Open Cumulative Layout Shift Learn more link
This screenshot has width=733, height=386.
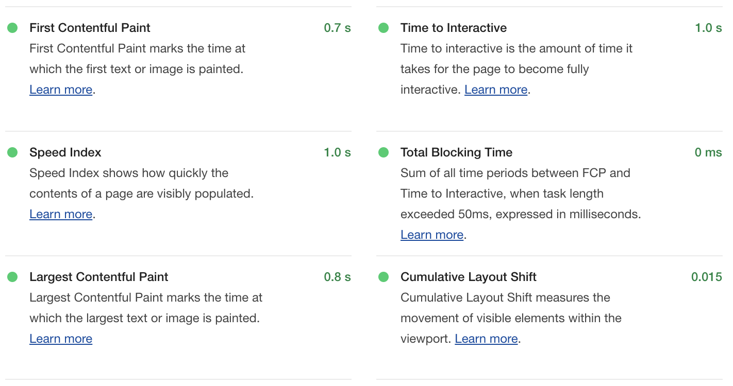click(486, 339)
